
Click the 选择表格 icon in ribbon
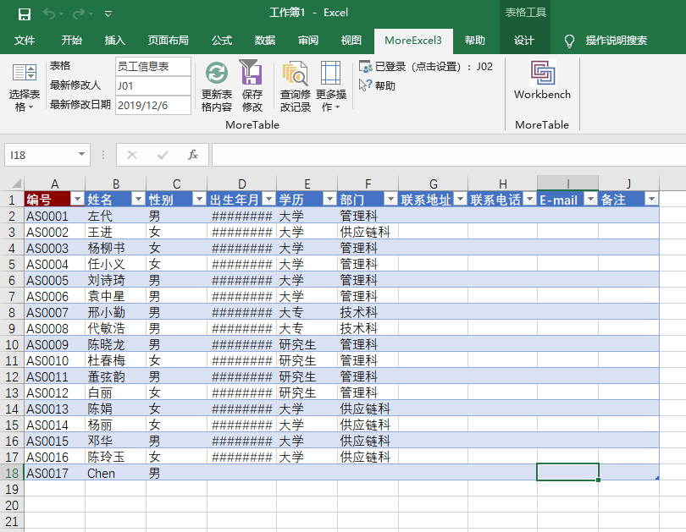point(25,74)
